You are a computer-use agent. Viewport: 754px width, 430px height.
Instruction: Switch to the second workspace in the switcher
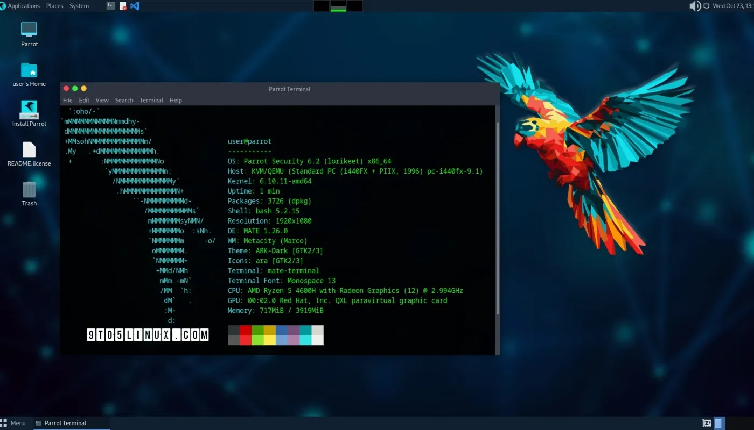[338, 6]
